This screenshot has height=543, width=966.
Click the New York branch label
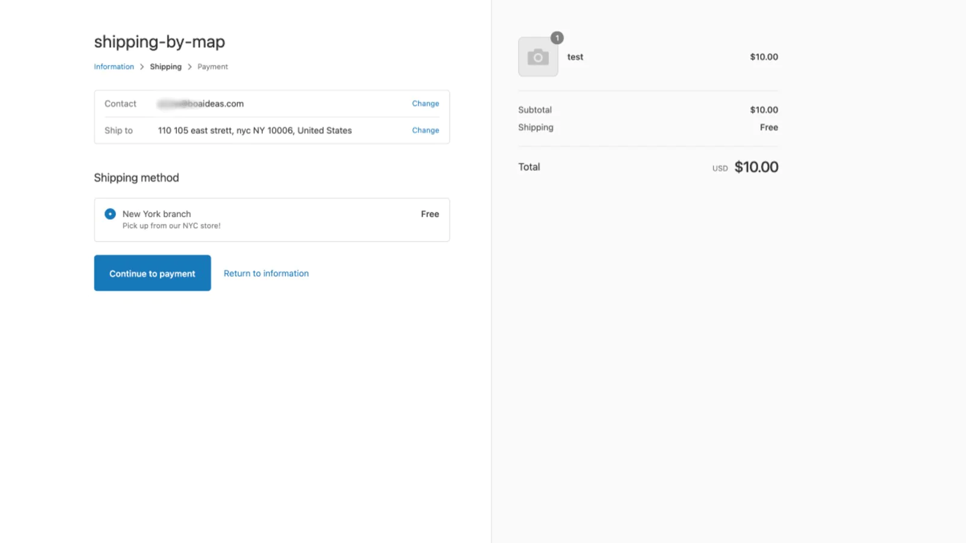pos(156,214)
